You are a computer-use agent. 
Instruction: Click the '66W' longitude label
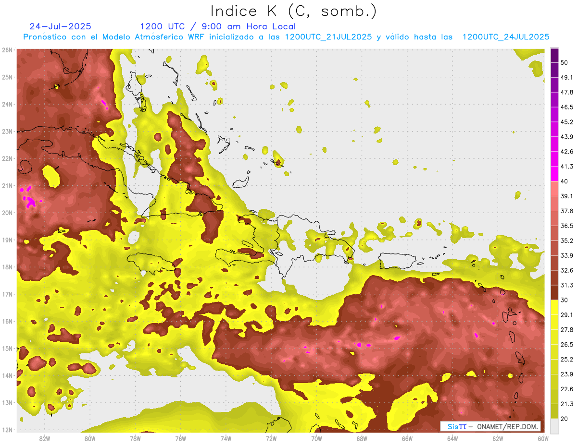[407, 439]
